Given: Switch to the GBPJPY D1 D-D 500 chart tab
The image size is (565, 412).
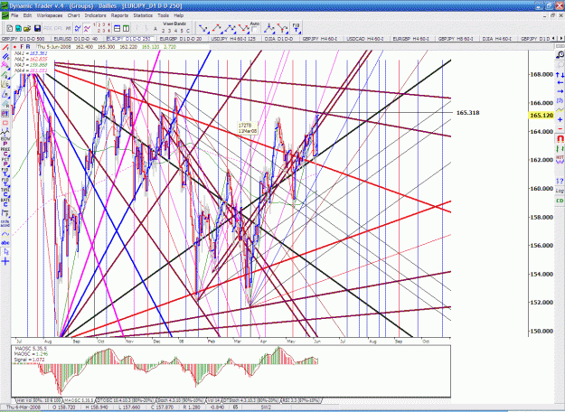Looking at the screenshot, I should [x=24, y=39].
